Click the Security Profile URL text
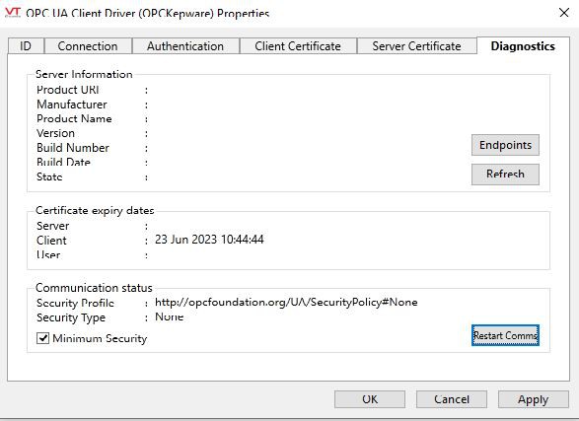 tap(286, 302)
